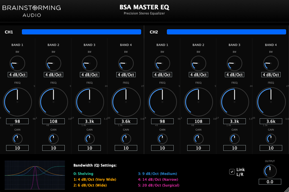This screenshot has width=289, height=192.
Task: Toggle the Link L/R checkbox
Action: [232, 172]
